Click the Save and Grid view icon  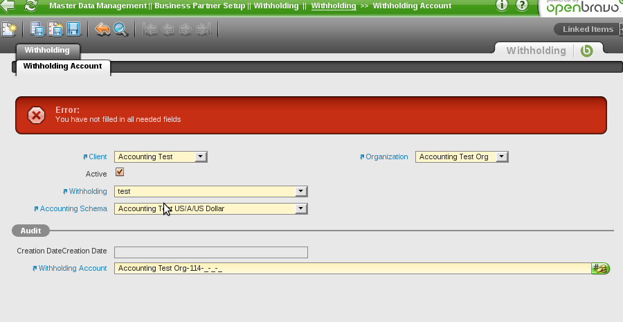[37, 29]
